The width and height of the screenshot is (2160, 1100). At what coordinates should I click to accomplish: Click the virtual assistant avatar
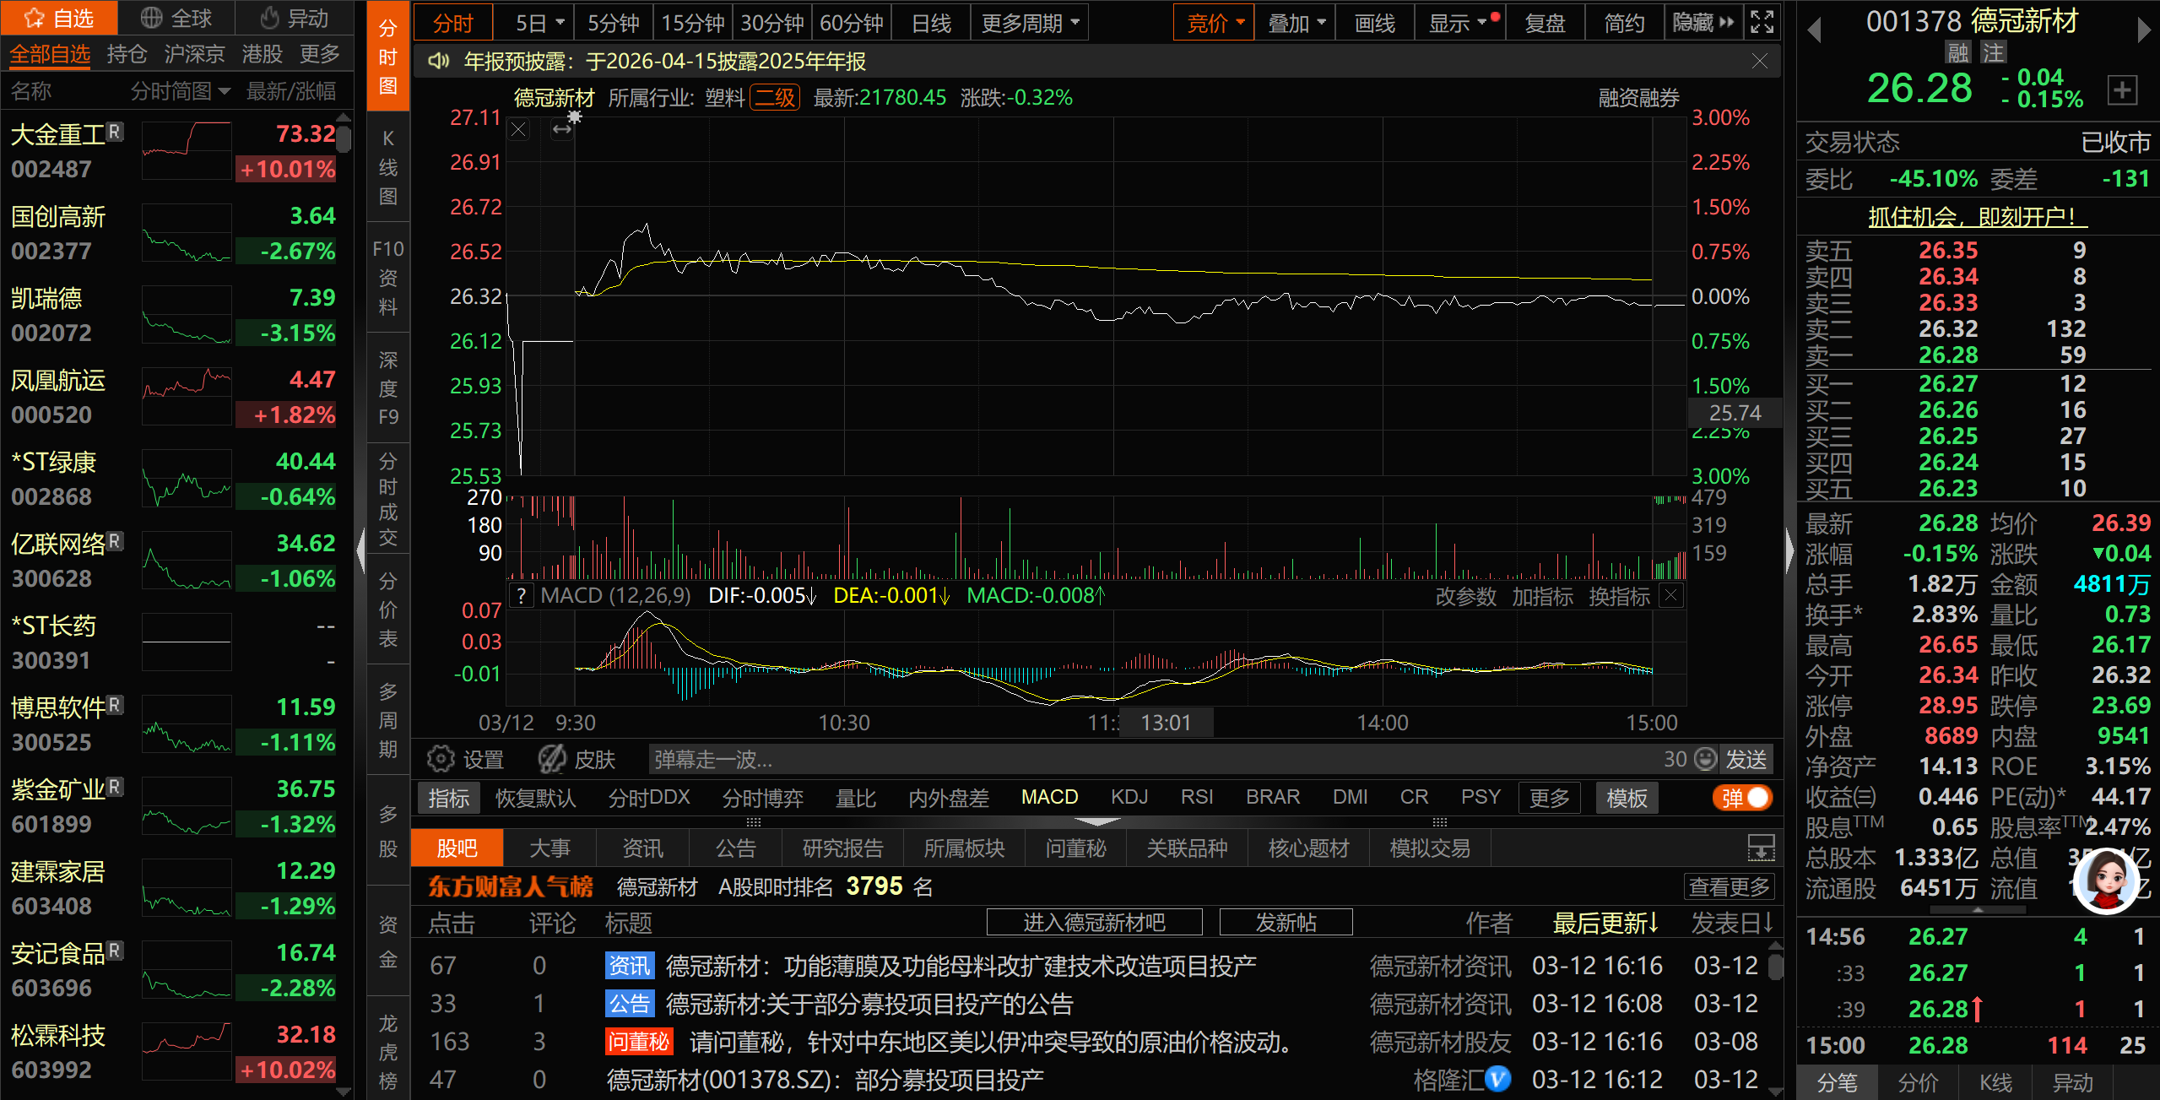2105,881
